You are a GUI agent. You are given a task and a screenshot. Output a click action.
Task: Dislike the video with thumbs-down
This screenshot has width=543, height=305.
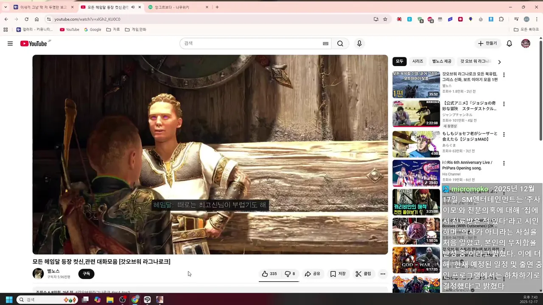tap(290, 274)
